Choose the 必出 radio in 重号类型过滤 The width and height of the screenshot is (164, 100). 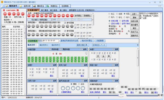pyautogui.click(x=79, y=84)
